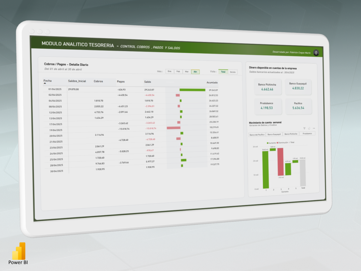Image resolution: width=361 pixels, height=271 pixels.
Task: Select the Ene. month filter
Action: click(x=170, y=71)
